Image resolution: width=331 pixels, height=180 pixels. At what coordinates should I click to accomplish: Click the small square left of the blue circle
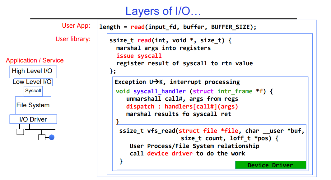click(42, 137)
